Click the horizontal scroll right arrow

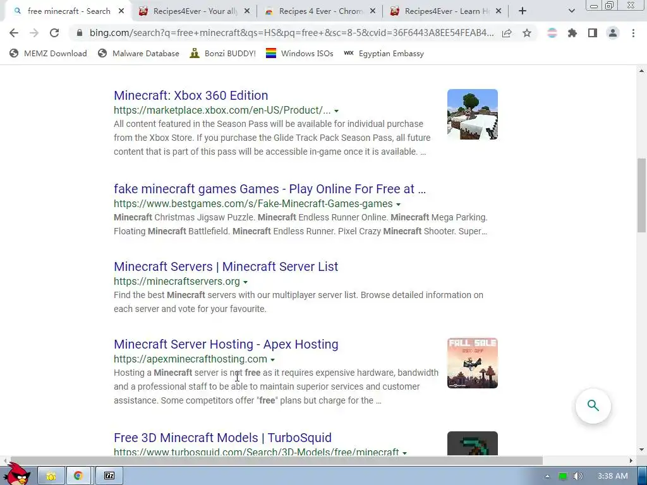[x=631, y=460]
